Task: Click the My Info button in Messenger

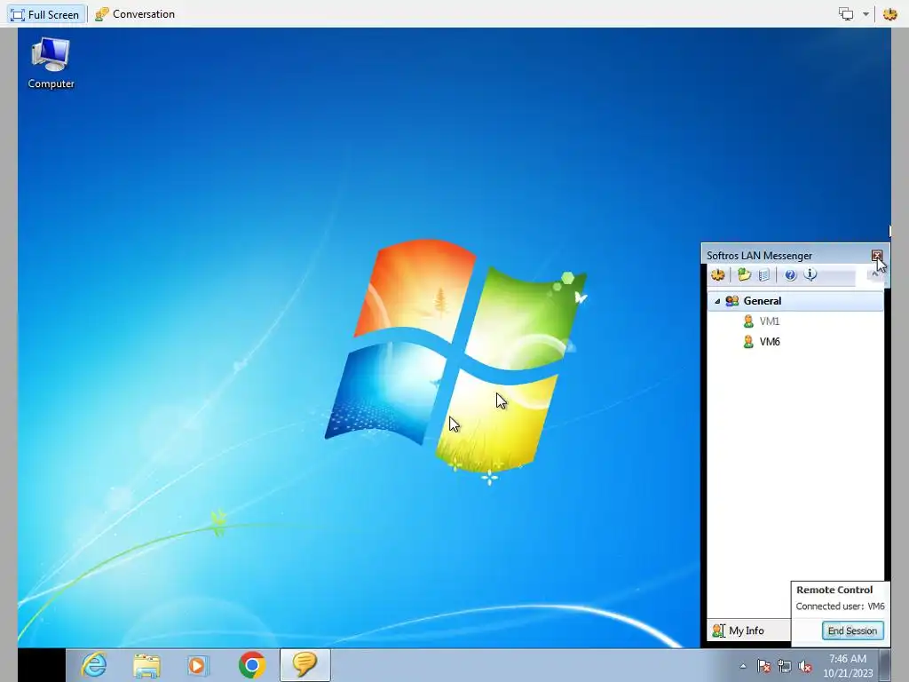Action: (x=739, y=630)
